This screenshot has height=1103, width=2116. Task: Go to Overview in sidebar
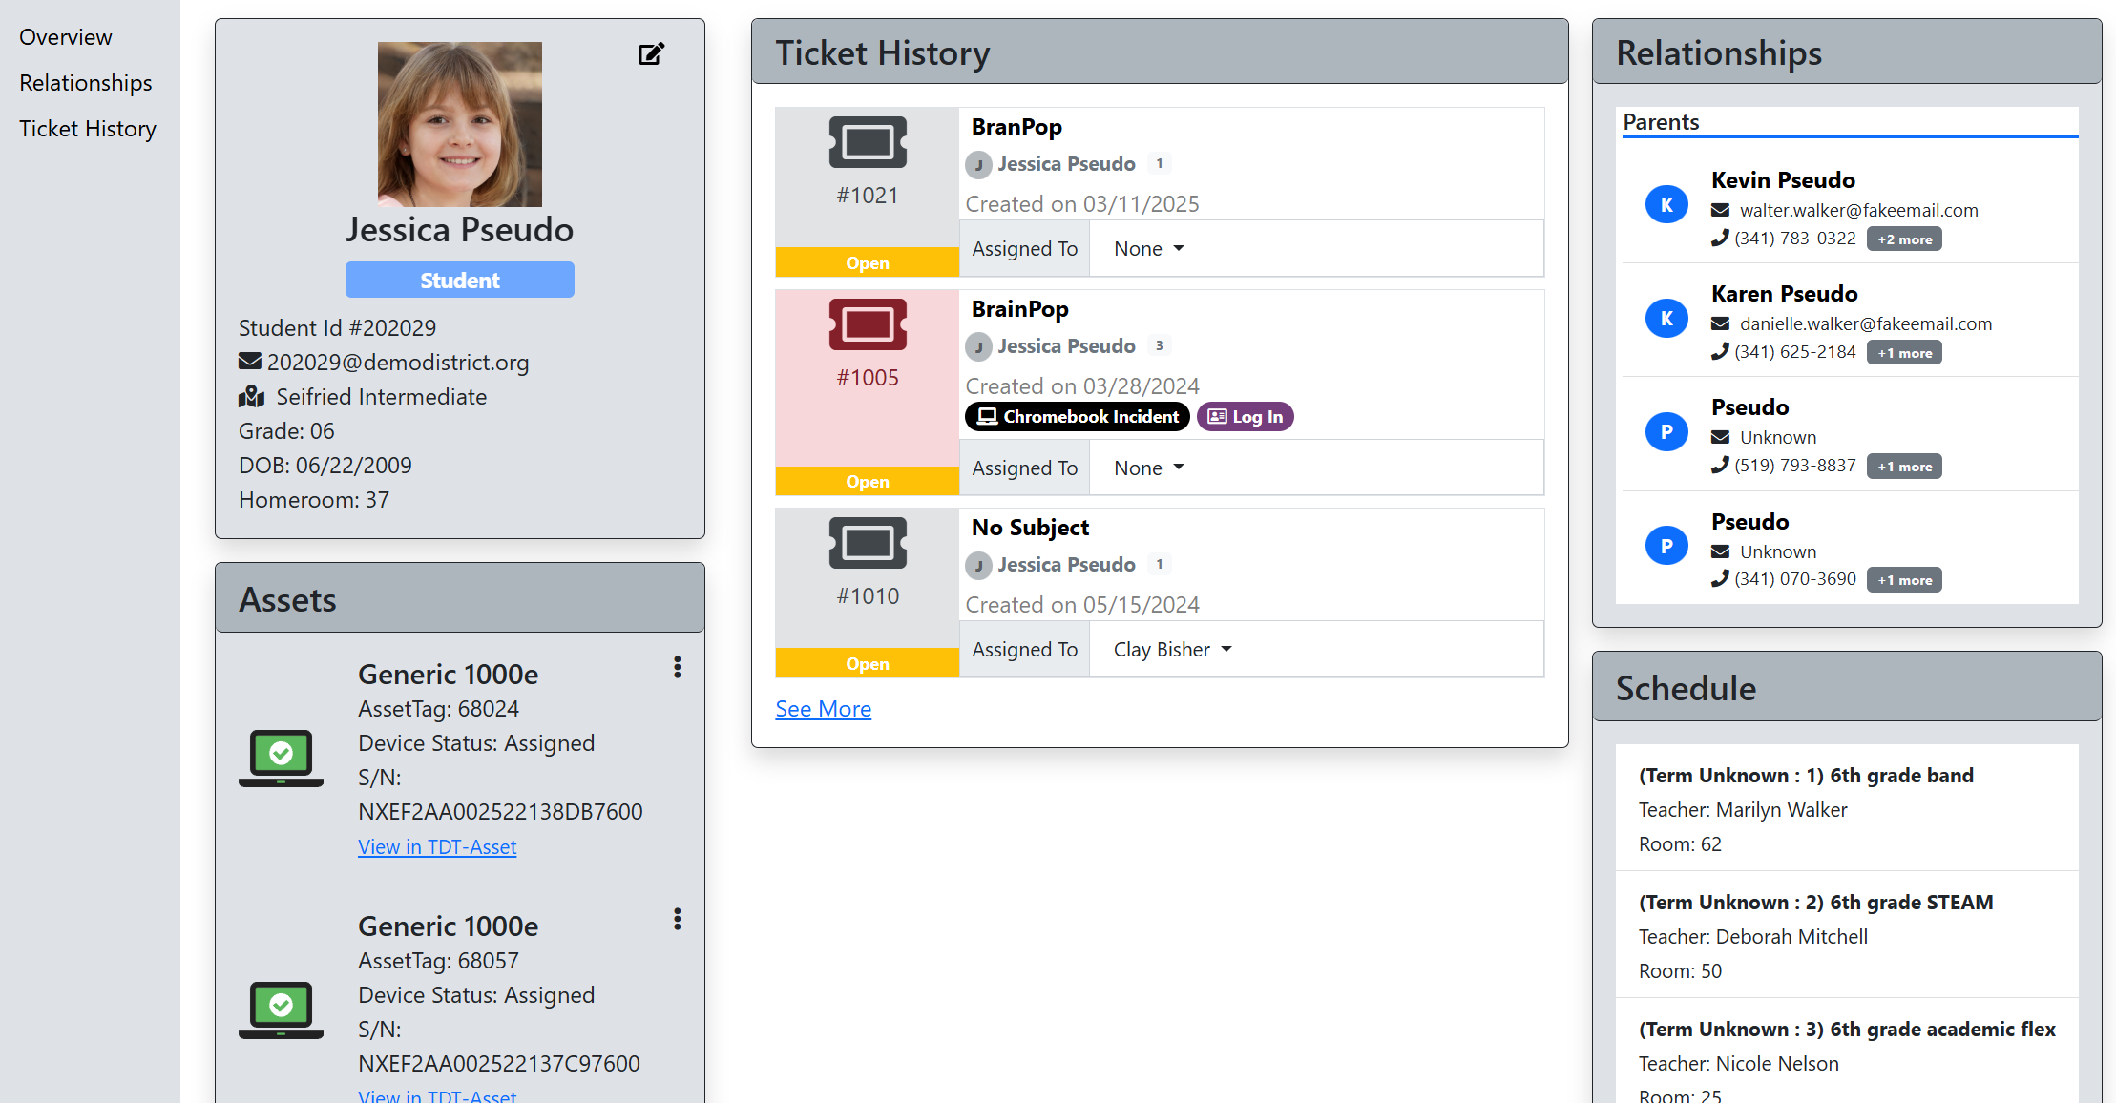click(66, 37)
